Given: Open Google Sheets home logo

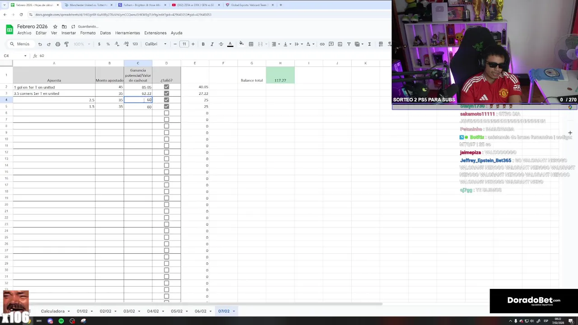Looking at the screenshot, I should click(9, 29).
